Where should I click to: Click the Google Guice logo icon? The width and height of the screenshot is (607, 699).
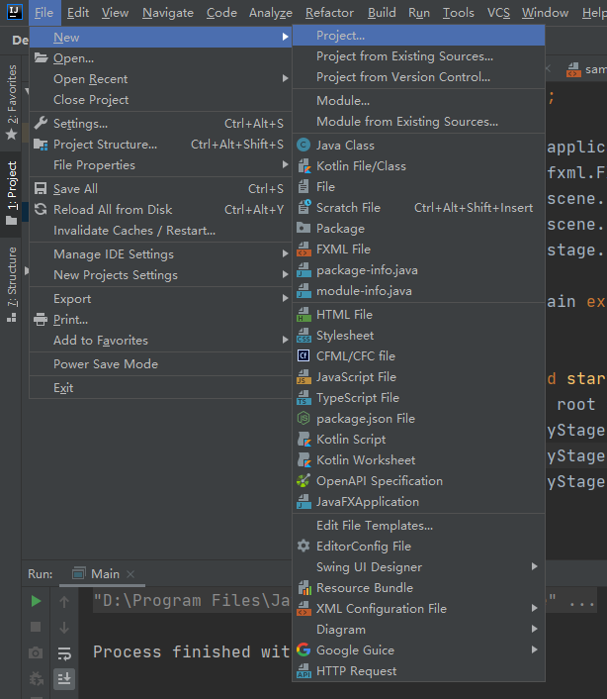pyautogui.click(x=303, y=649)
